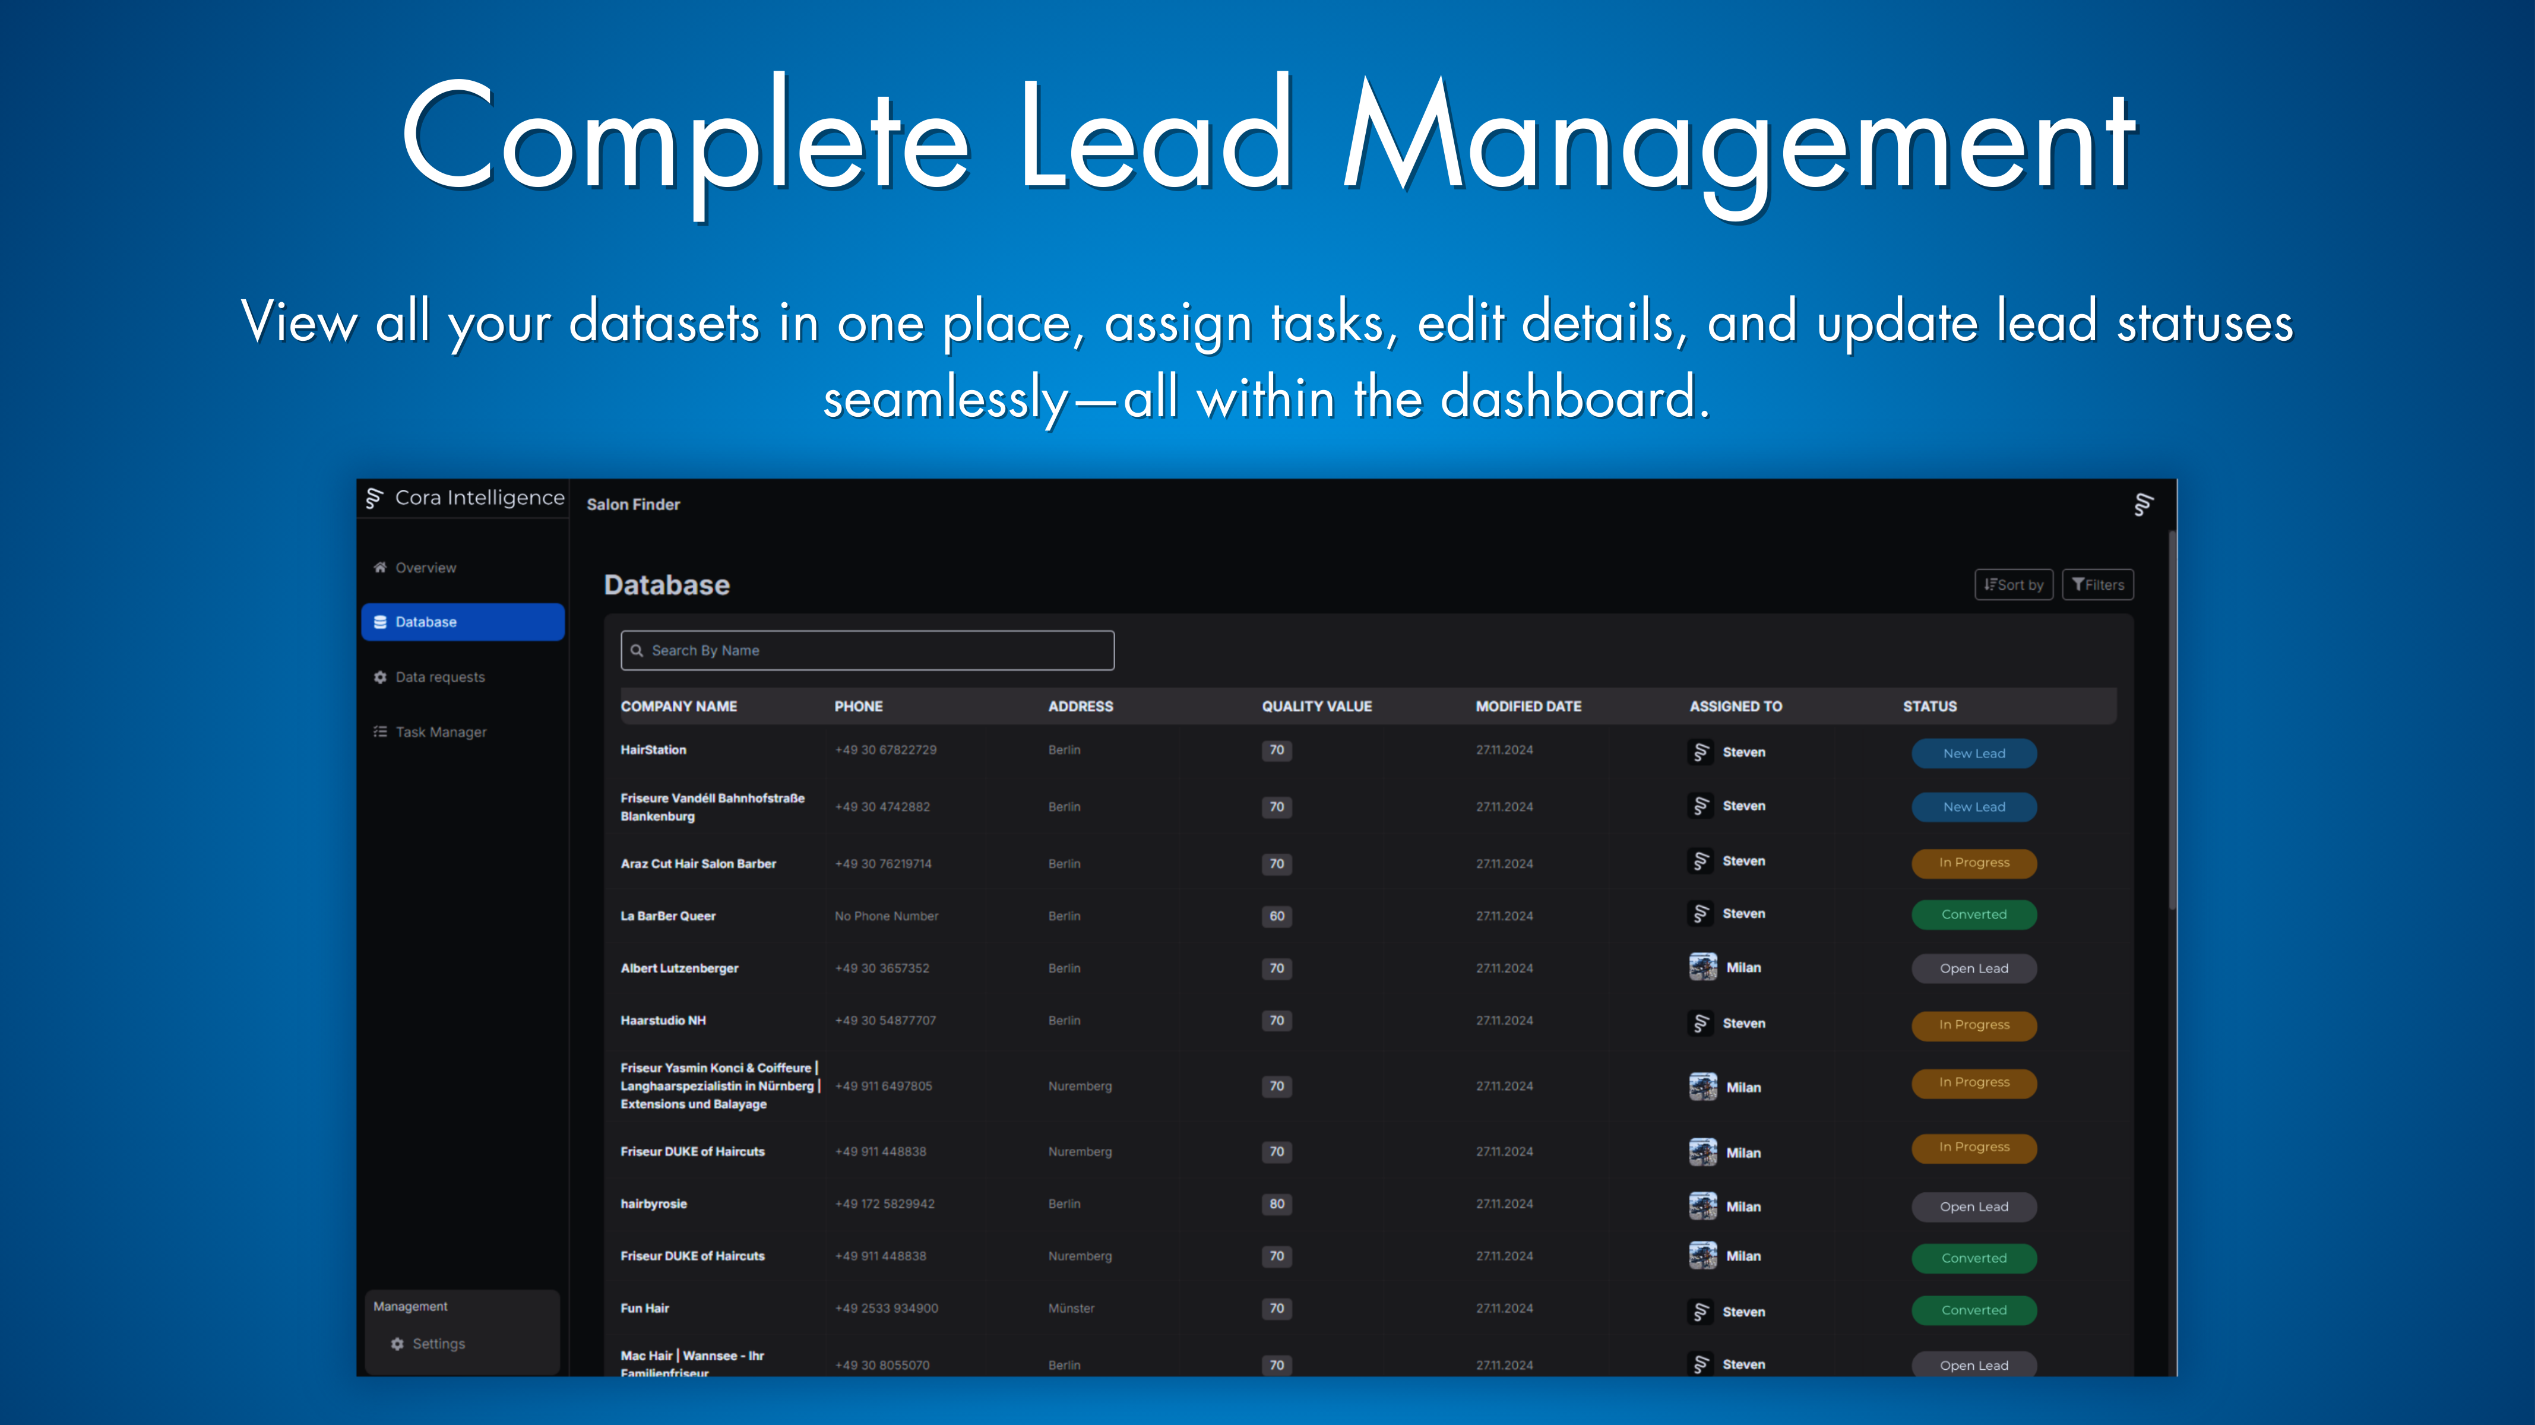
Task: Go to Task Manager page
Action: coord(441,732)
